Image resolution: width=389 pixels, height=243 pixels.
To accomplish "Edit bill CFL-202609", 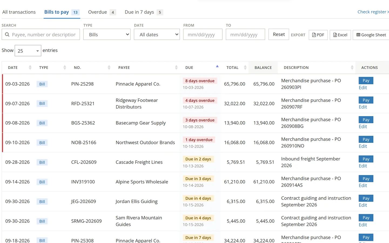I will (x=363, y=166).
